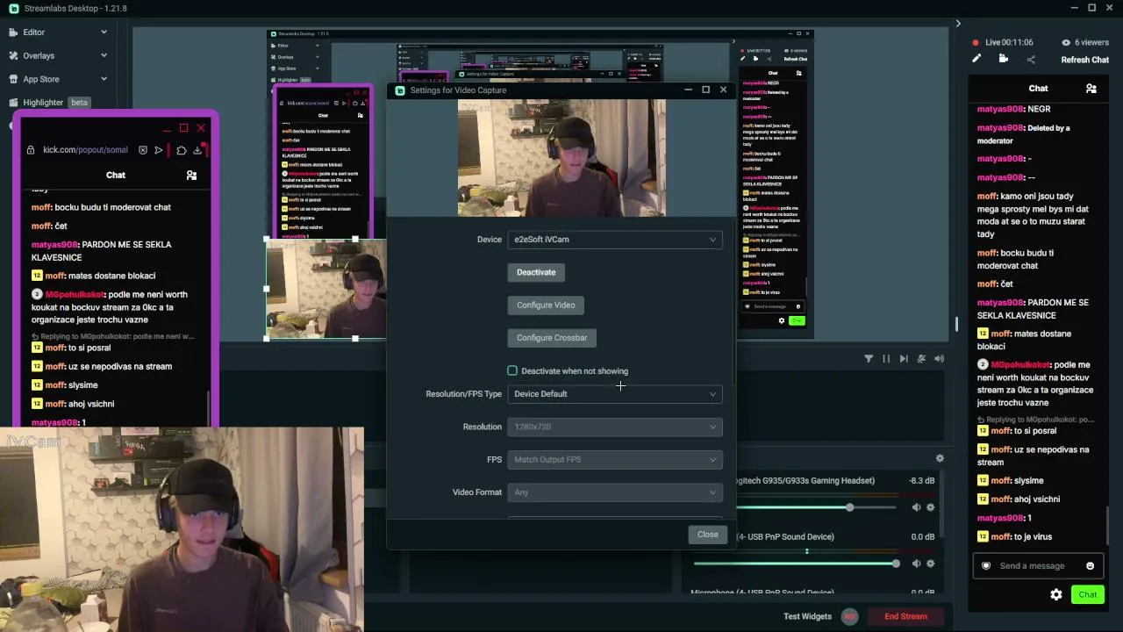This screenshot has height=632, width=1123.
Task: Click the filter funnel icon above mixer
Action: [x=869, y=358]
